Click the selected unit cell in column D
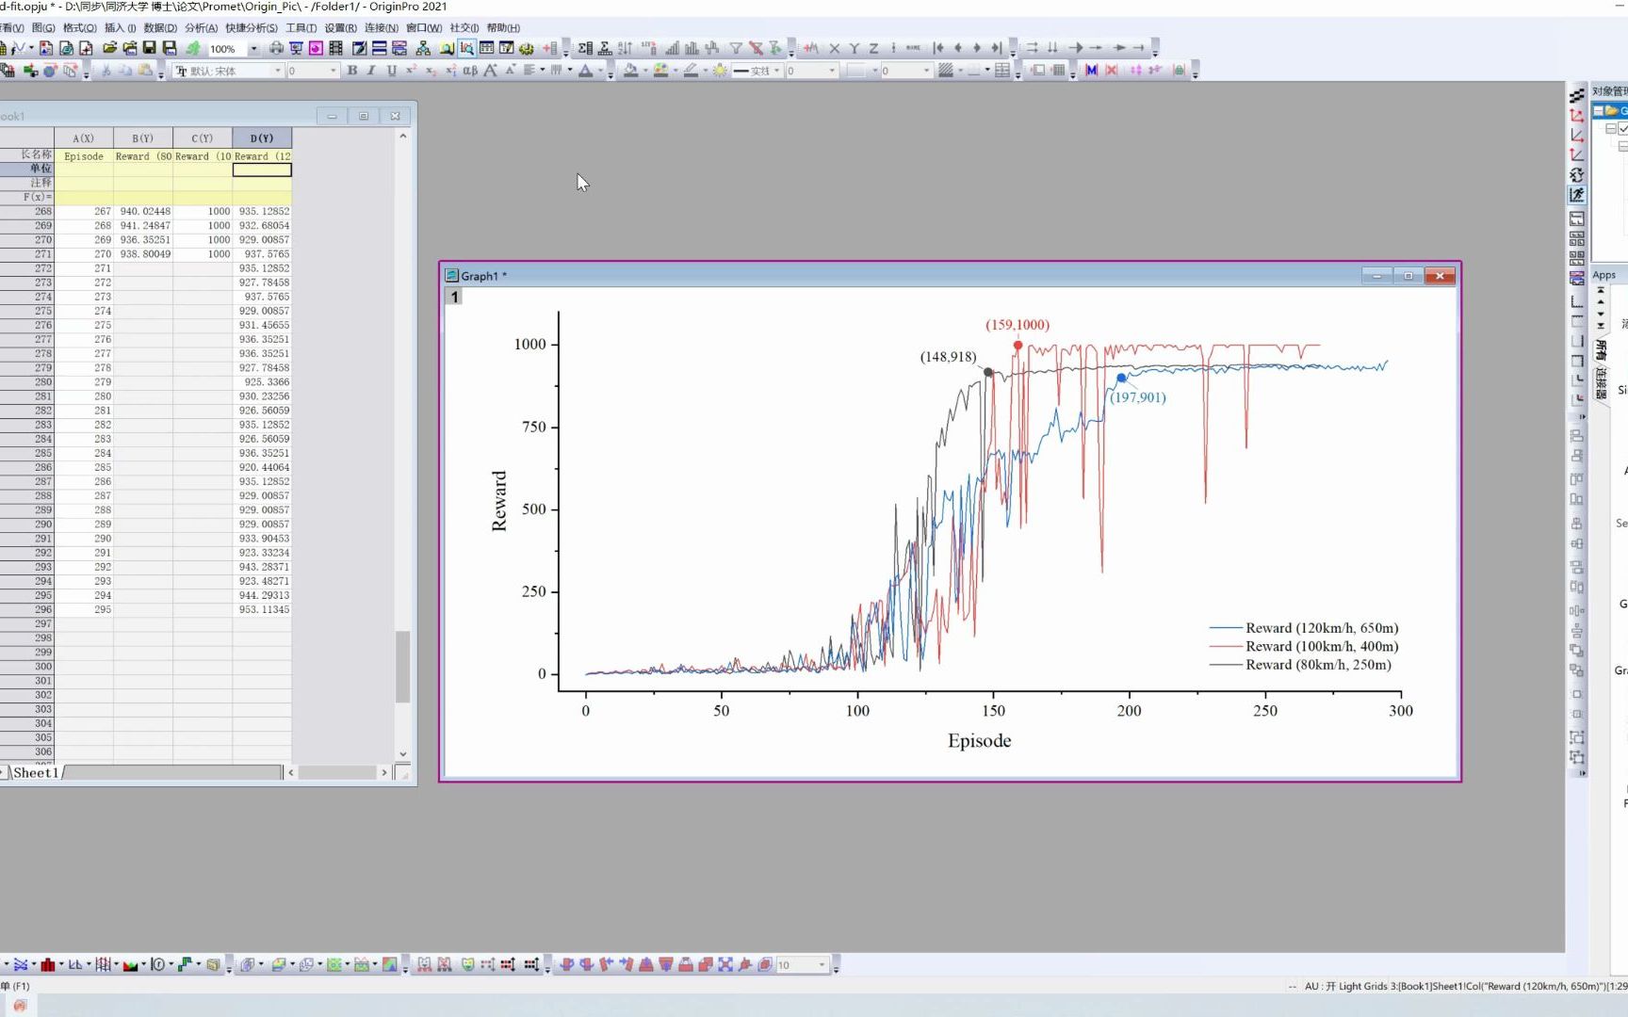Viewport: 1628px width, 1017px height. click(x=262, y=170)
